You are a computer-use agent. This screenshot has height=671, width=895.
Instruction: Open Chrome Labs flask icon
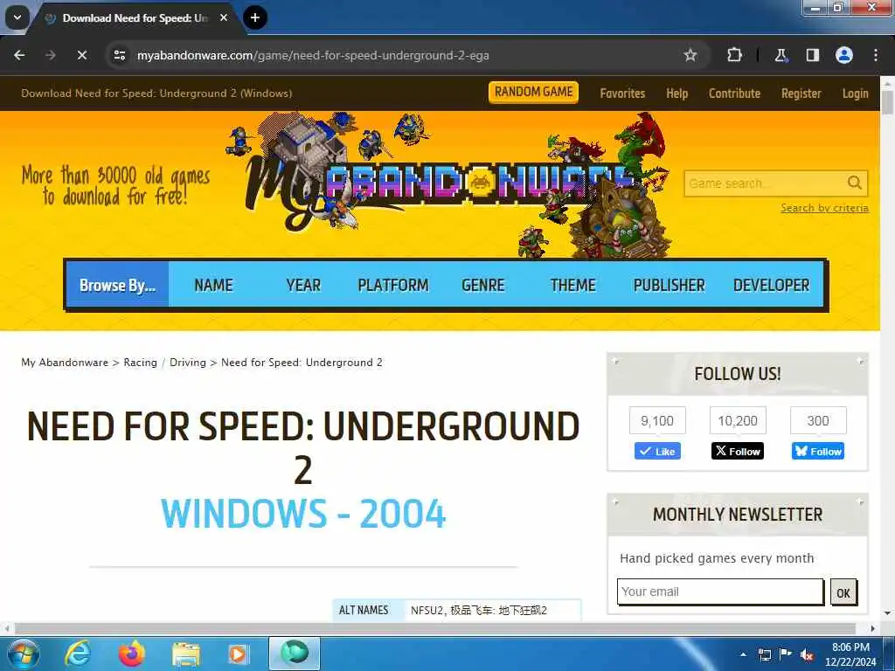click(x=781, y=55)
